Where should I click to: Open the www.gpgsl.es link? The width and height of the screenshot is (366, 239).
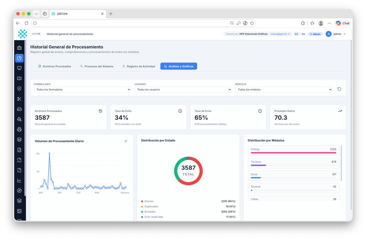tap(280, 34)
